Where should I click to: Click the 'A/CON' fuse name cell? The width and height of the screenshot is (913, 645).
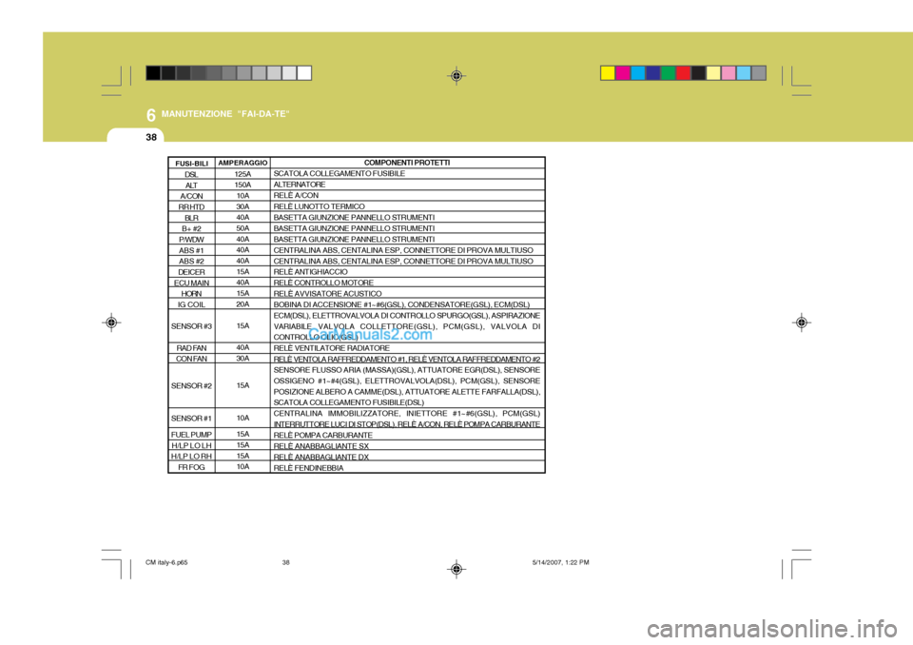(x=191, y=196)
